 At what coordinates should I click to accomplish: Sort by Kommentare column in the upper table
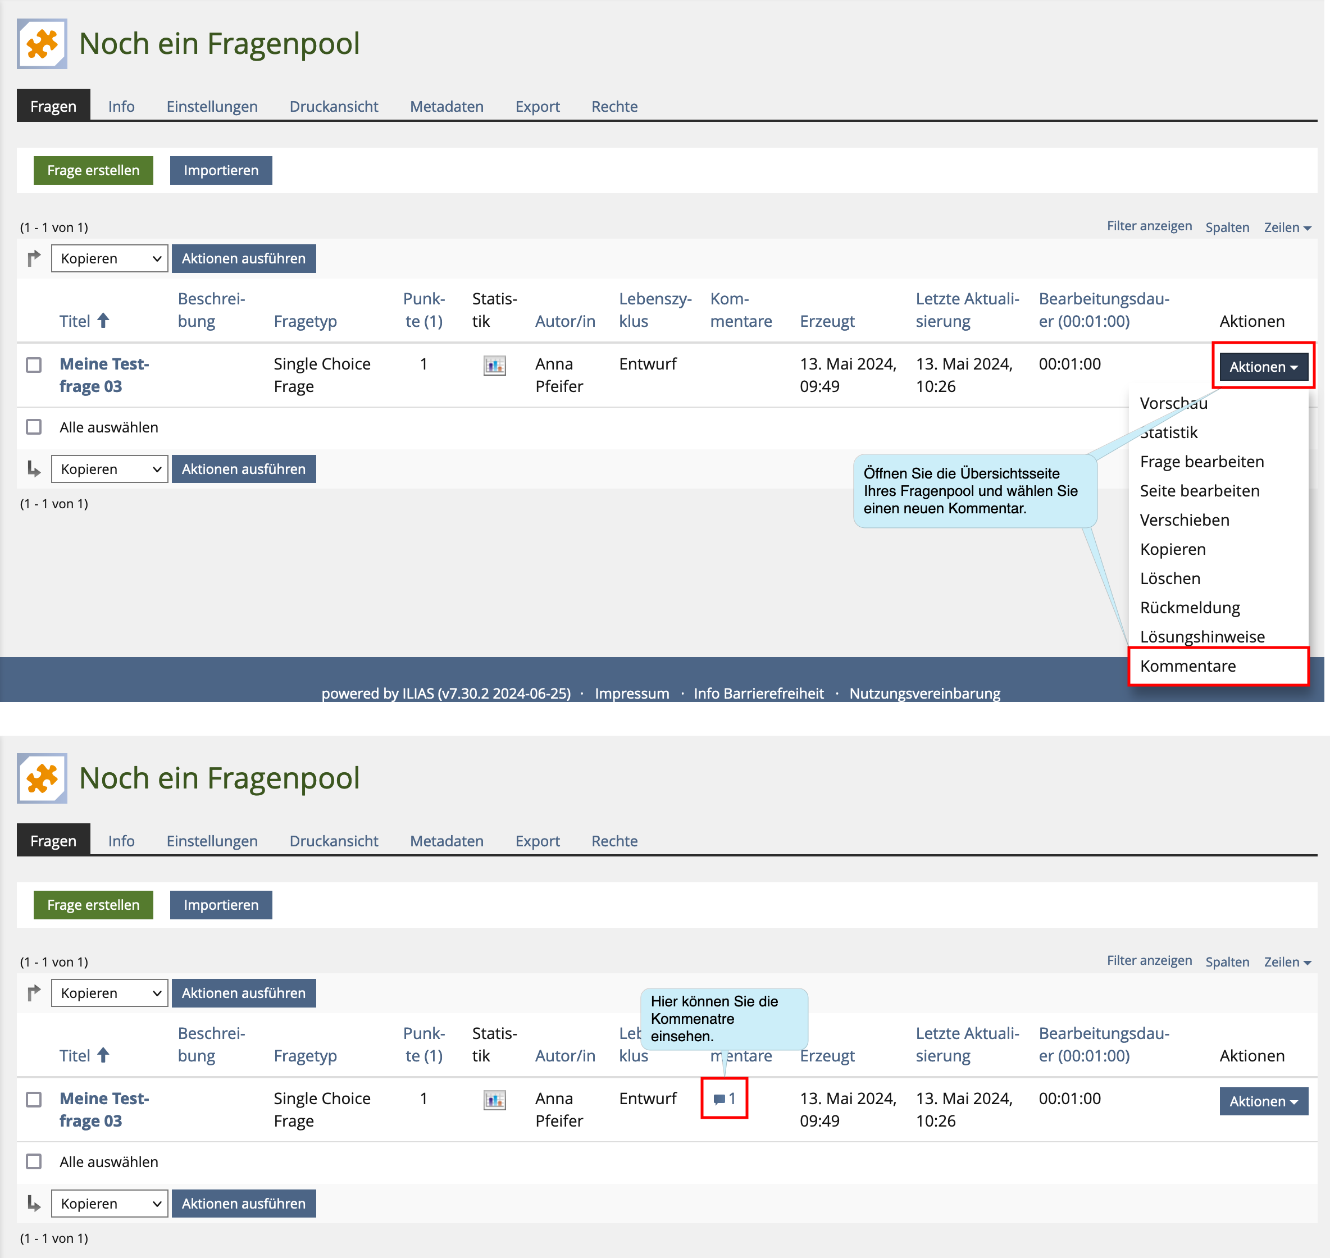(740, 310)
